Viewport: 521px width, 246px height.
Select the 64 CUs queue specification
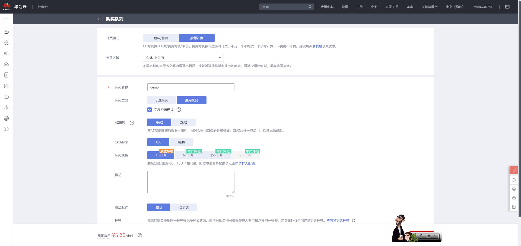coord(188,155)
